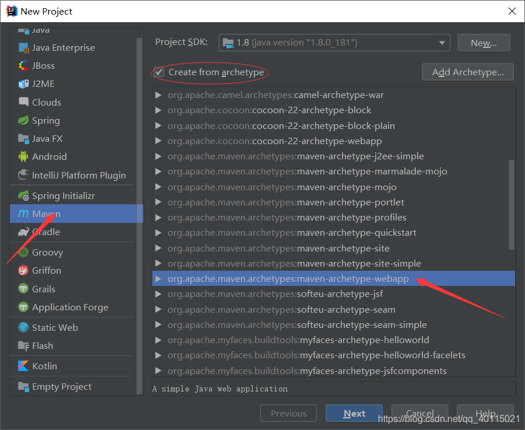Click the Groovy G icon
The height and width of the screenshot is (430, 525).
tap(23, 252)
